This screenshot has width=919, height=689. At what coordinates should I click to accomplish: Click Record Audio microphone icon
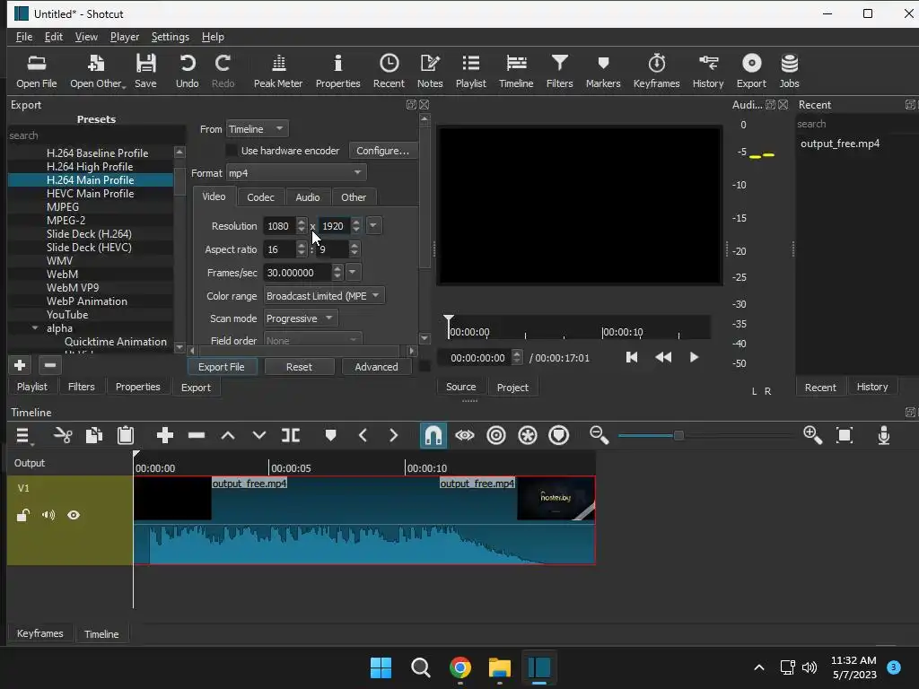(x=883, y=435)
